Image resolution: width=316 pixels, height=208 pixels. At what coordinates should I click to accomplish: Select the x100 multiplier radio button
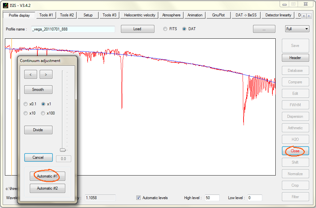(x=43, y=113)
